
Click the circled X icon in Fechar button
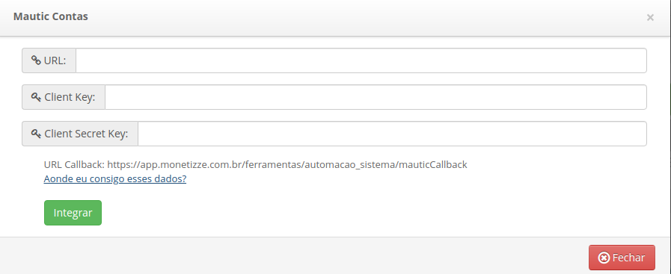click(604, 258)
